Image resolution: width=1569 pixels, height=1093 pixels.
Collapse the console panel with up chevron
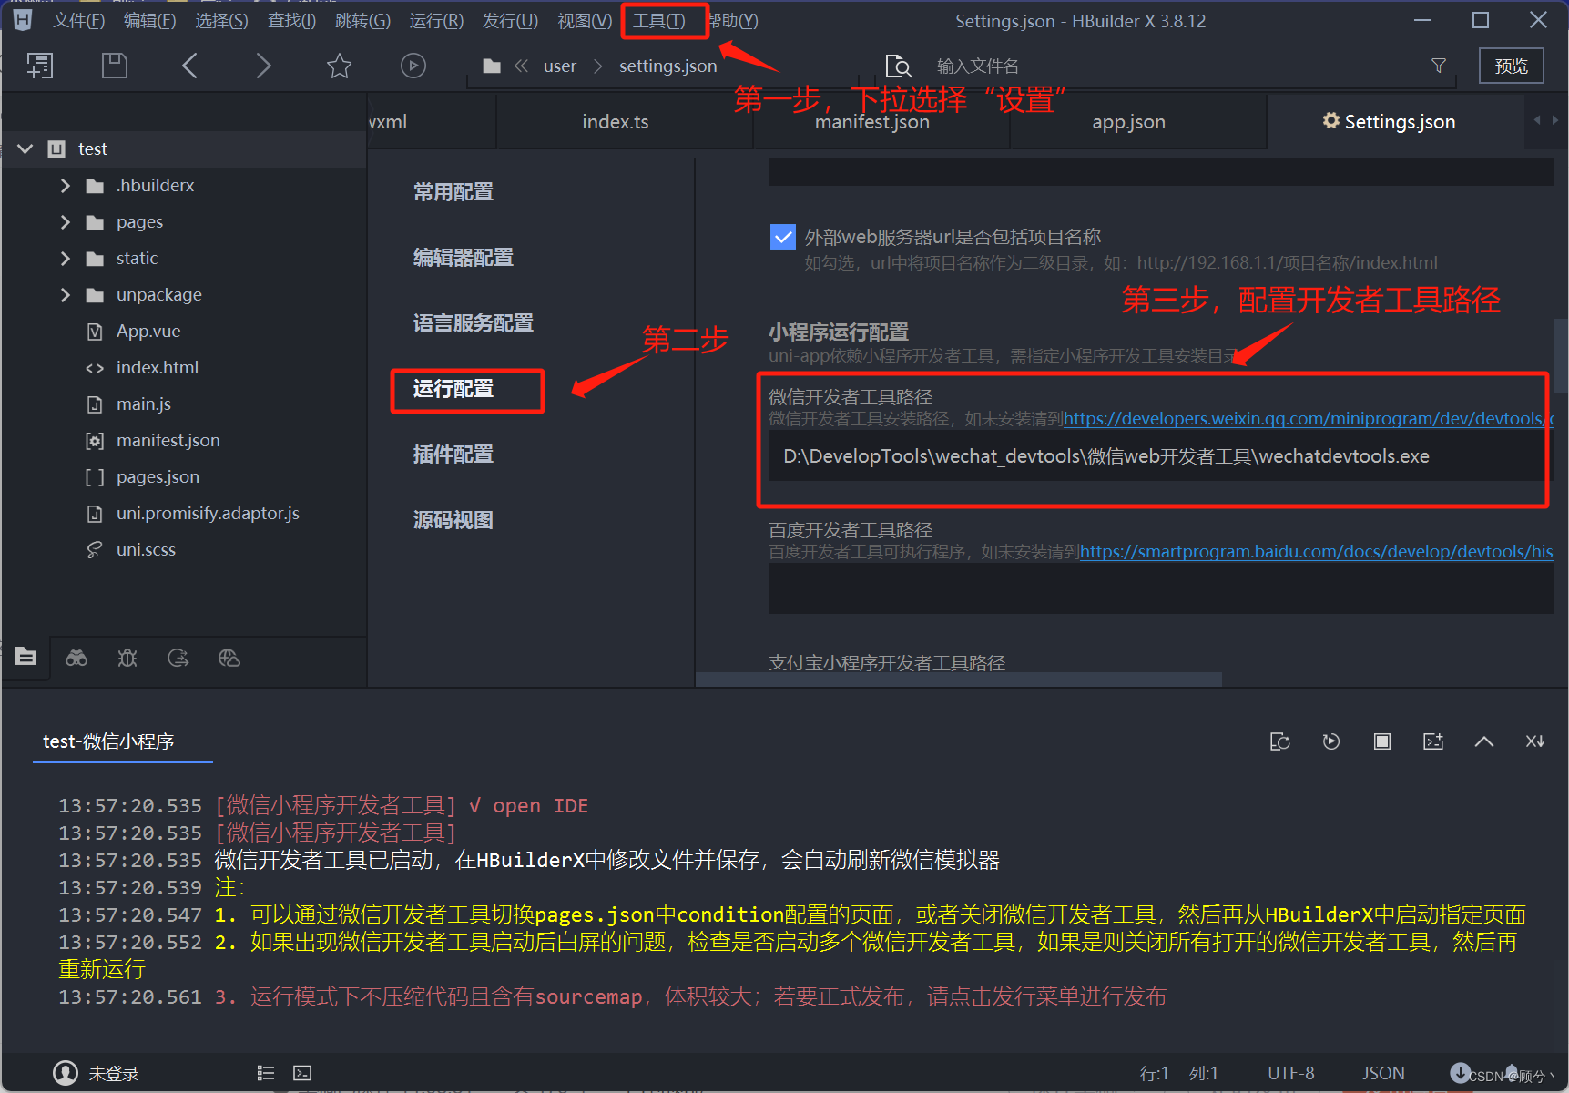tap(1484, 741)
